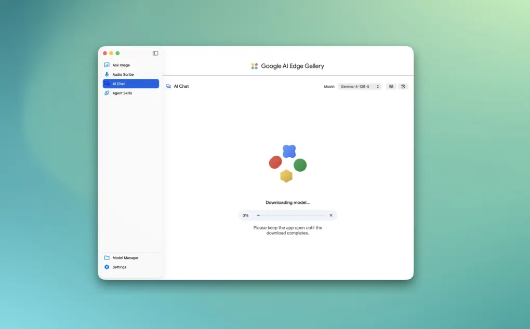
Task: Click the Settings gear icon
Action: click(x=107, y=267)
